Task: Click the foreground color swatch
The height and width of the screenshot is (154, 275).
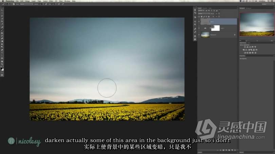Action: [2, 68]
